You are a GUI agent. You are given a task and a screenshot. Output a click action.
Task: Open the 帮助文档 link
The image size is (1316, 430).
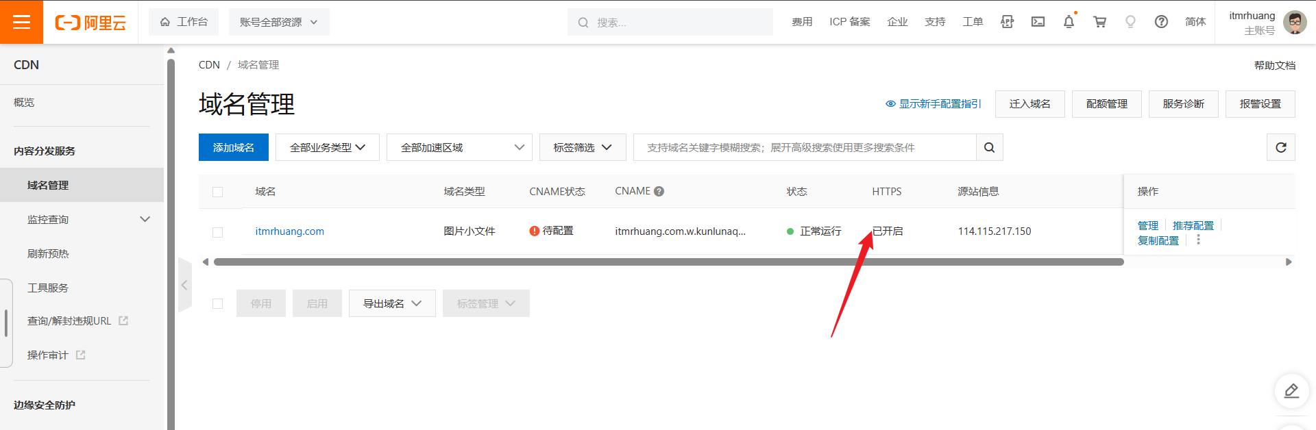tap(1275, 65)
